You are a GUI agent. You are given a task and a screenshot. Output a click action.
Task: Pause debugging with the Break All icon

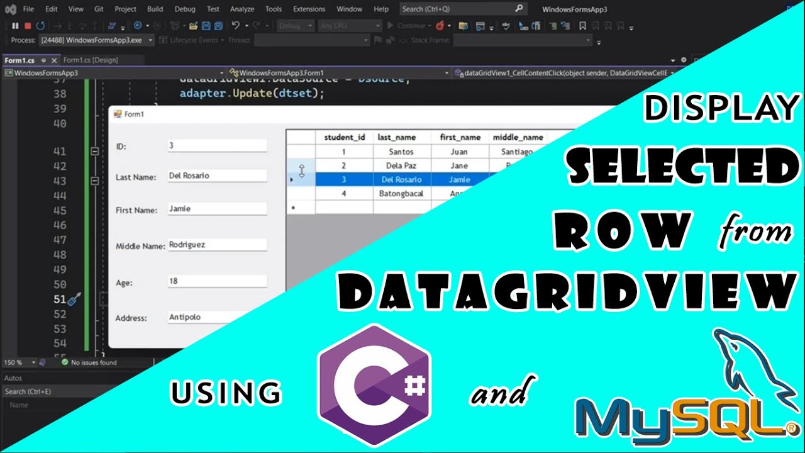point(15,26)
